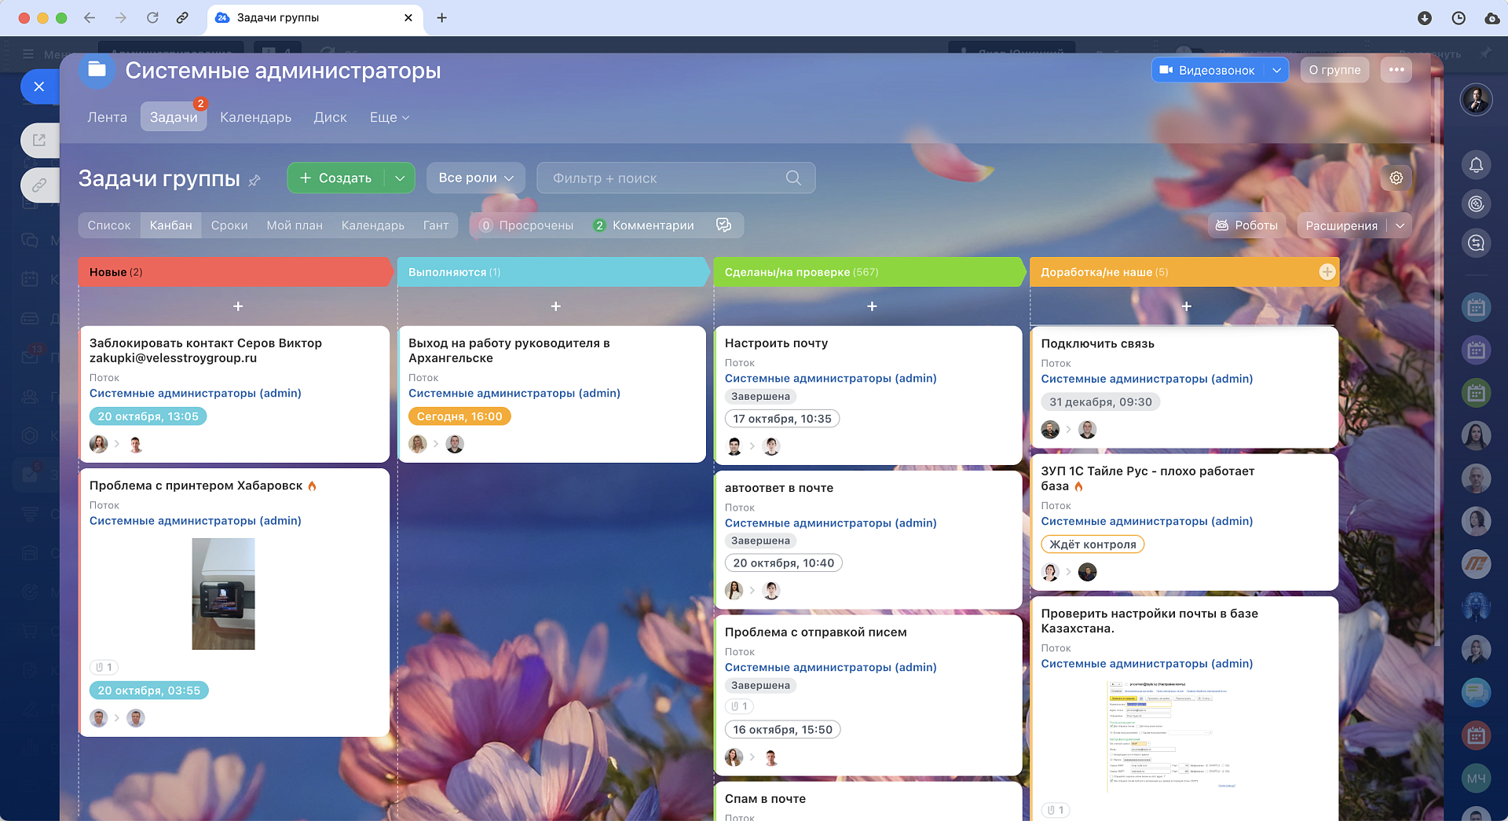Switch to the Канбан view
The height and width of the screenshot is (821, 1508).
point(170,225)
